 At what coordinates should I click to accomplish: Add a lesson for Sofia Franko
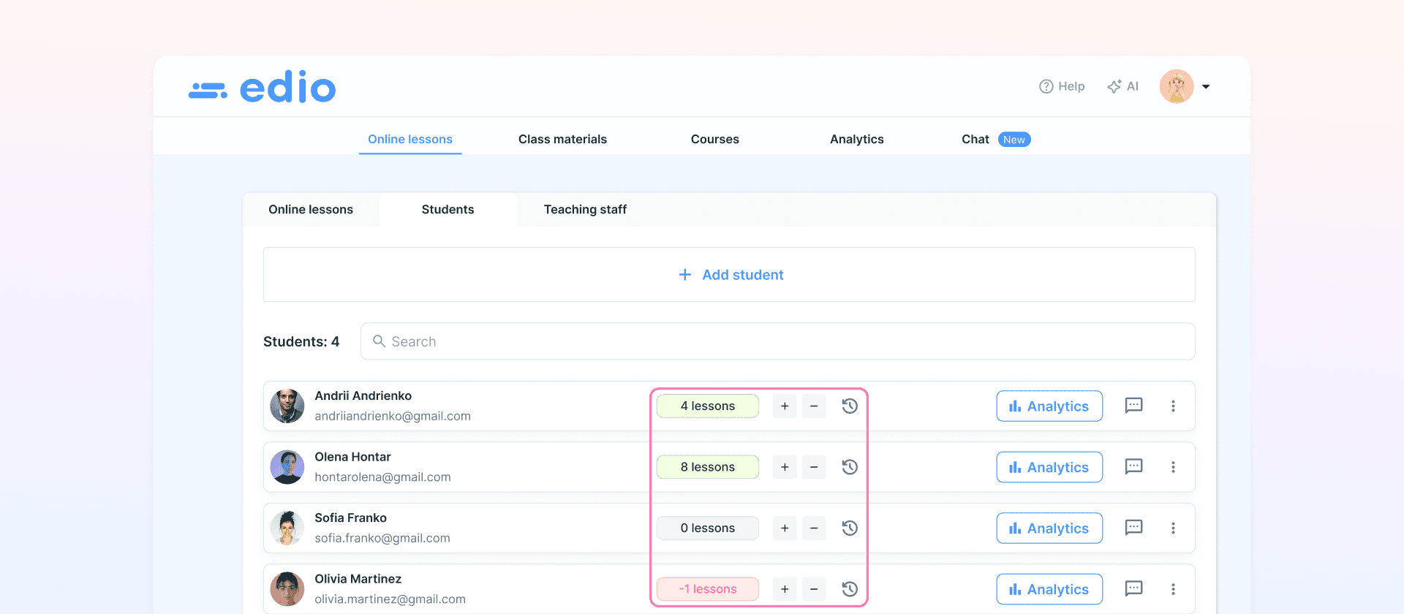(x=785, y=528)
